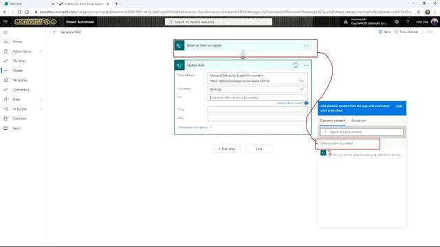Viewport: 440px width, 247px height.
Task: Open Site Address dropdown
Action: (x=302, y=81)
